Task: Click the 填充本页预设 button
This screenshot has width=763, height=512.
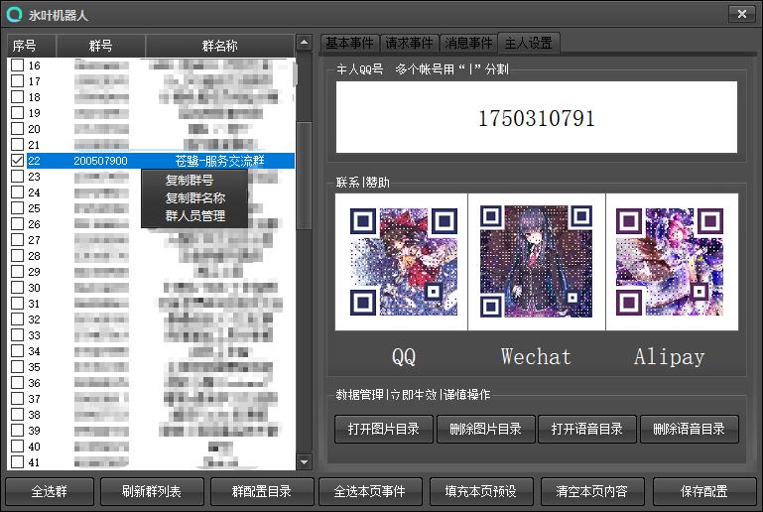Action: tap(481, 491)
